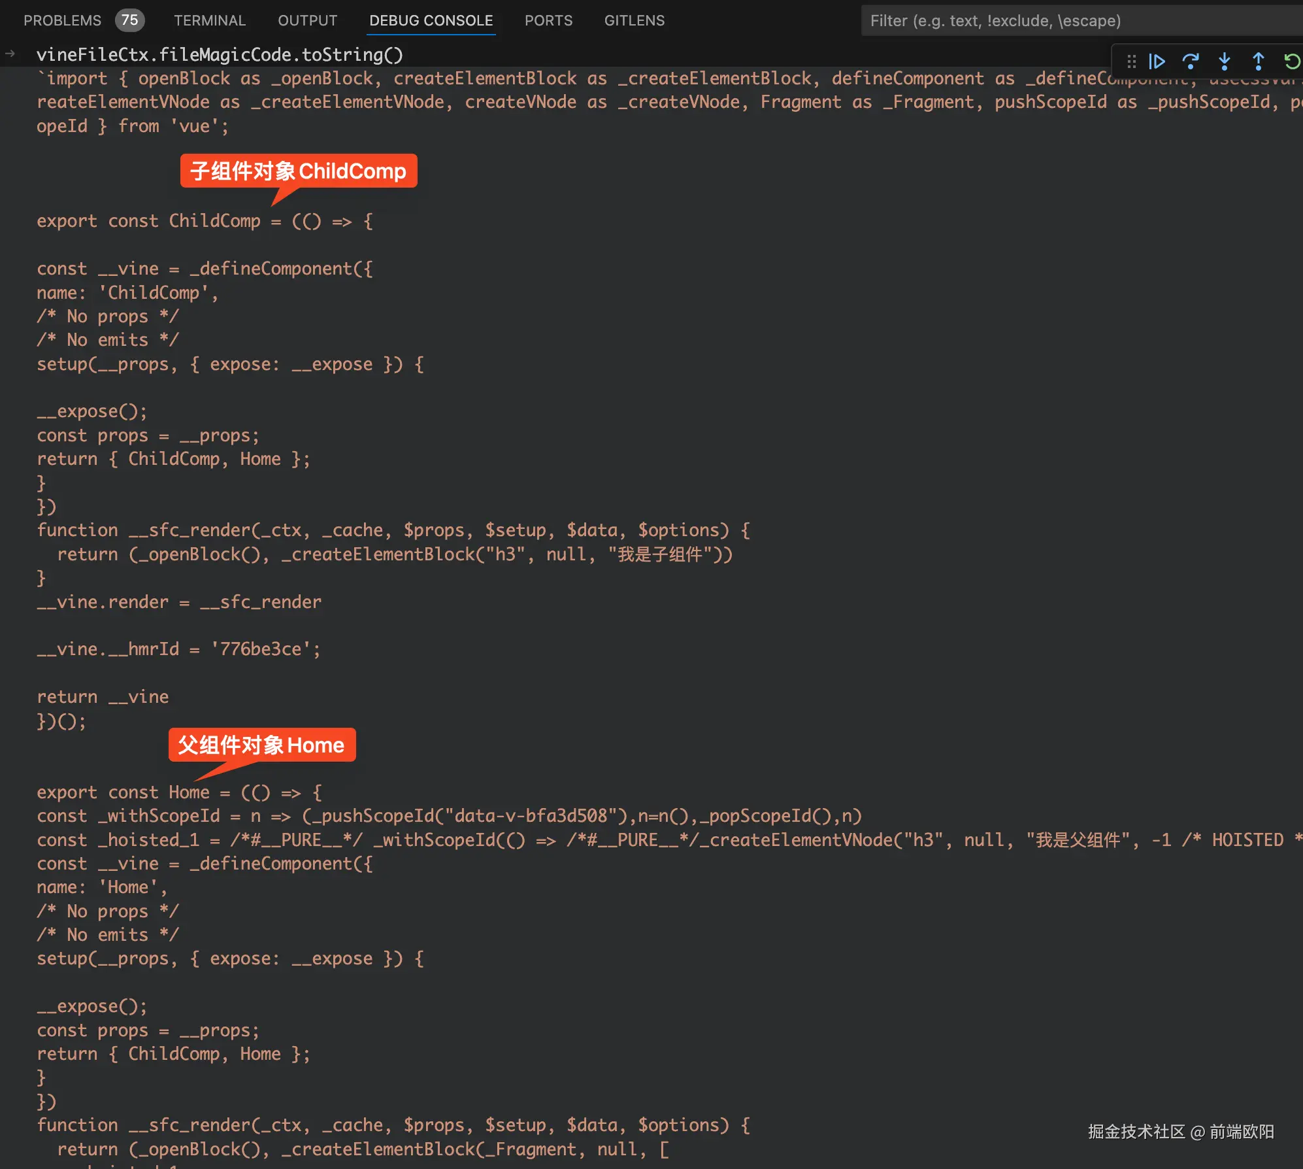The height and width of the screenshot is (1169, 1303).
Task: View the PROBLEMS tab
Action: coord(62,20)
